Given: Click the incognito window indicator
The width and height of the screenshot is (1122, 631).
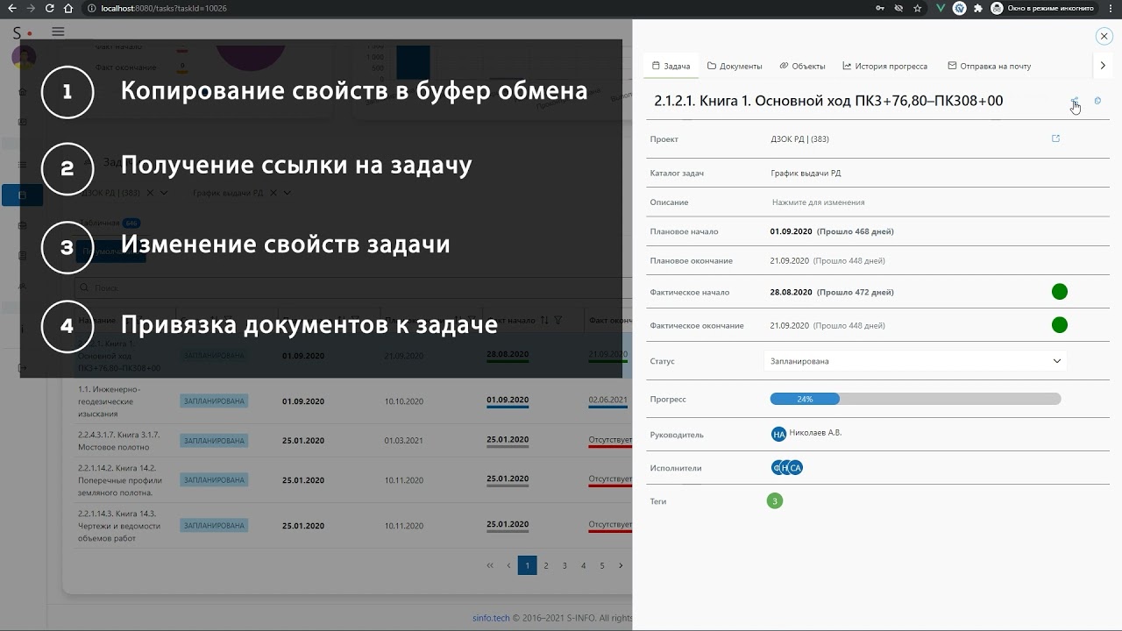Looking at the screenshot, I should 1043,8.
